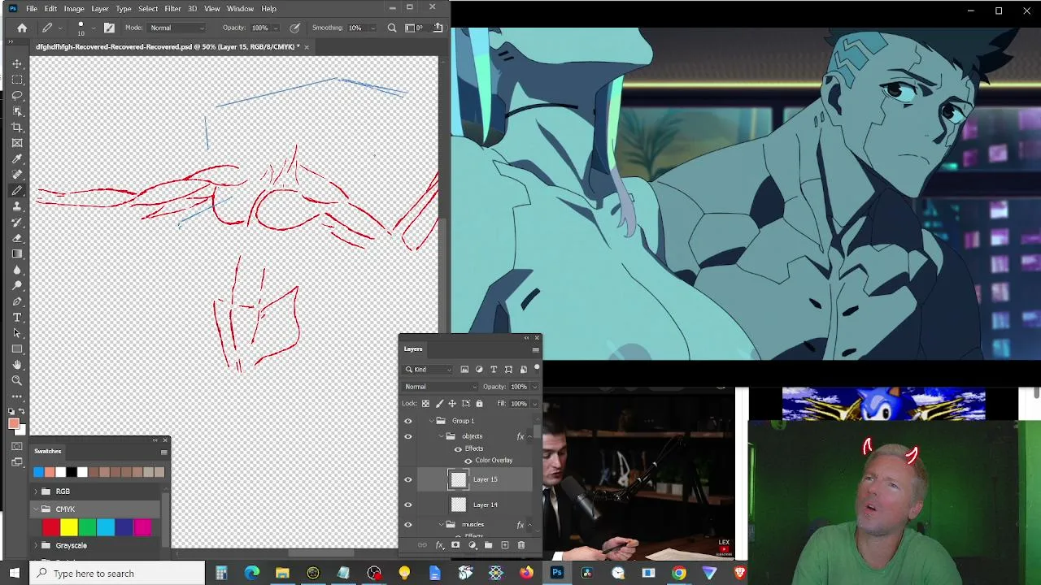Open the Window menu

click(x=240, y=9)
